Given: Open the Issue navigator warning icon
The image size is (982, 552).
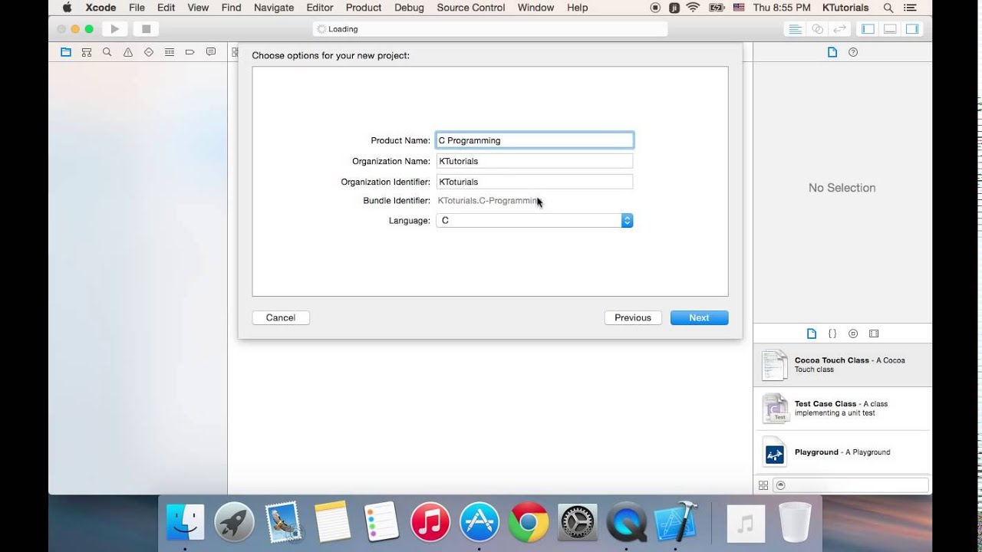Looking at the screenshot, I should click(128, 52).
